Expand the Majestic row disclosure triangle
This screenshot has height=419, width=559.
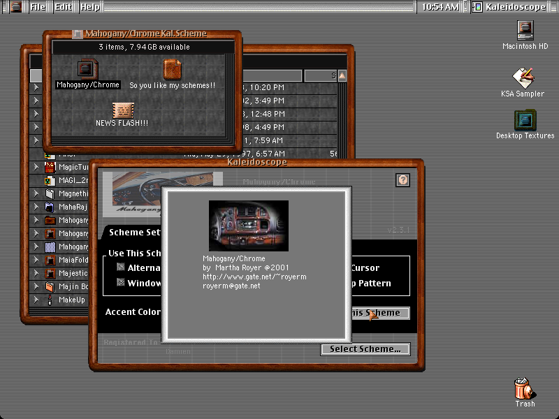click(x=36, y=272)
